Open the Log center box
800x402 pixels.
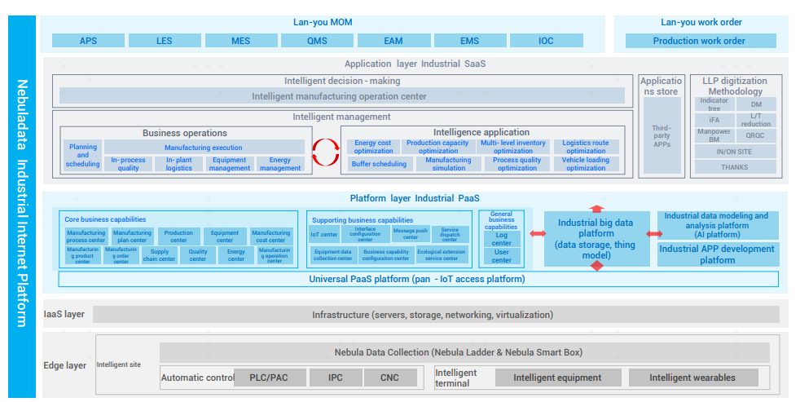(502, 239)
